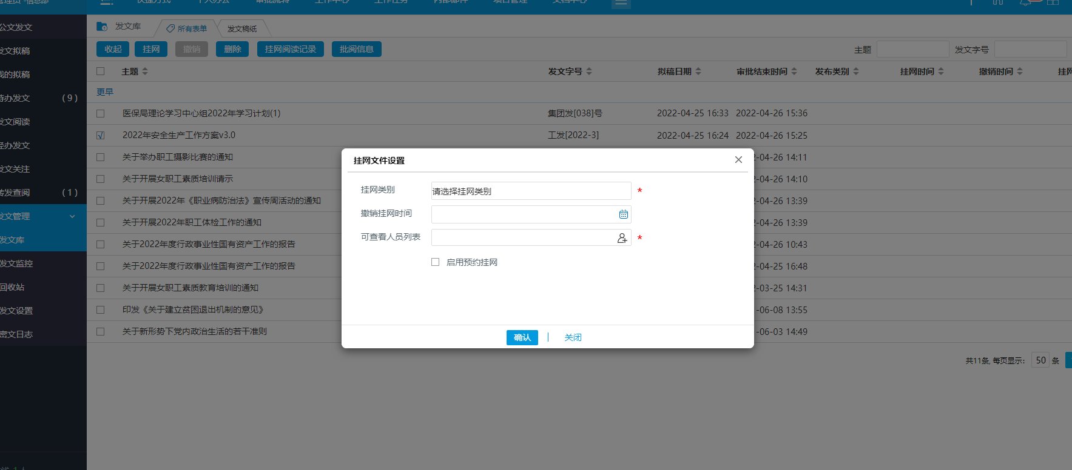The width and height of the screenshot is (1072, 470).
Task: Uncheck the row 2022年安全生产工作方案v3.0
Action: tap(101, 135)
